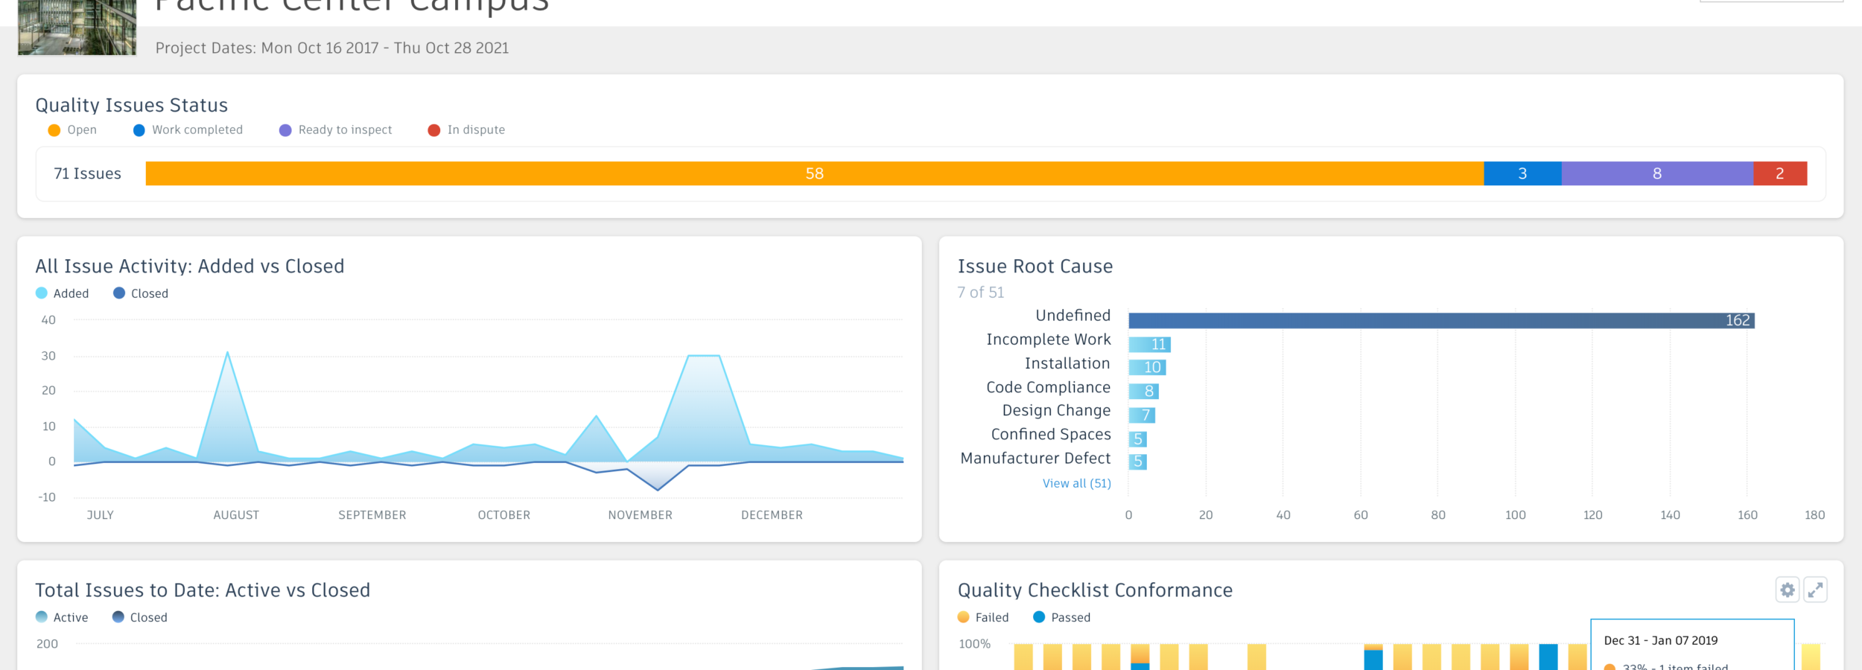Toggle Ready to inspect legend item
This screenshot has height=670, width=1862.
pyautogui.click(x=335, y=130)
